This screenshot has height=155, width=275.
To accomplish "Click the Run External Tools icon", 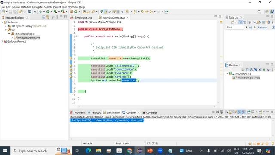I will [63, 12].
